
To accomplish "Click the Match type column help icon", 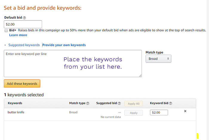I will (88, 104).
